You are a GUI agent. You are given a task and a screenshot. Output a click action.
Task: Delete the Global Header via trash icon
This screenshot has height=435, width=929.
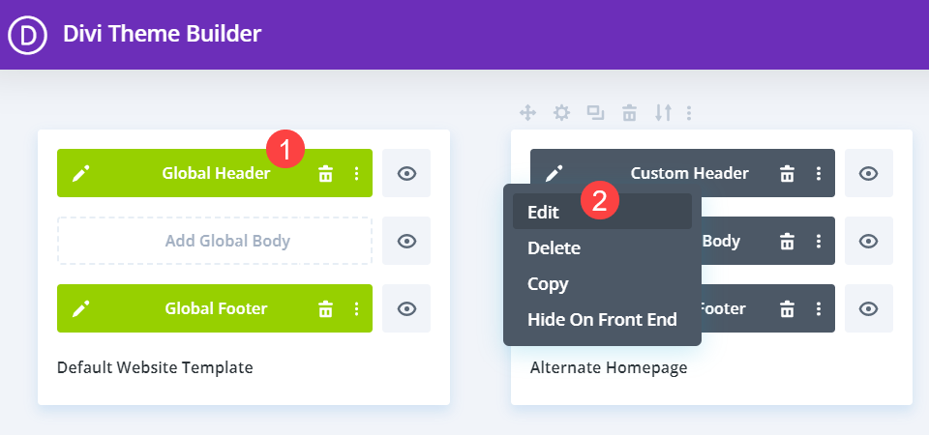pyautogui.click(x=325, y=173)
